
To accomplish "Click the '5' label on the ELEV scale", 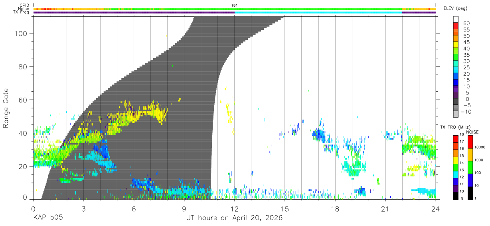I will [468, 93].
